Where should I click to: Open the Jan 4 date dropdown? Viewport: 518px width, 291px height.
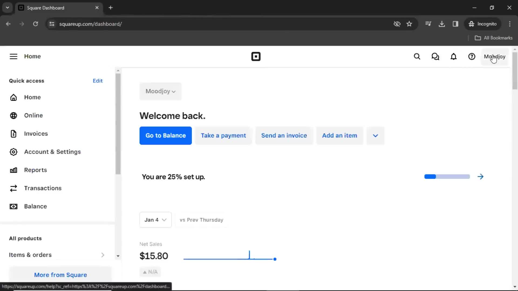(x=155, y=220)
